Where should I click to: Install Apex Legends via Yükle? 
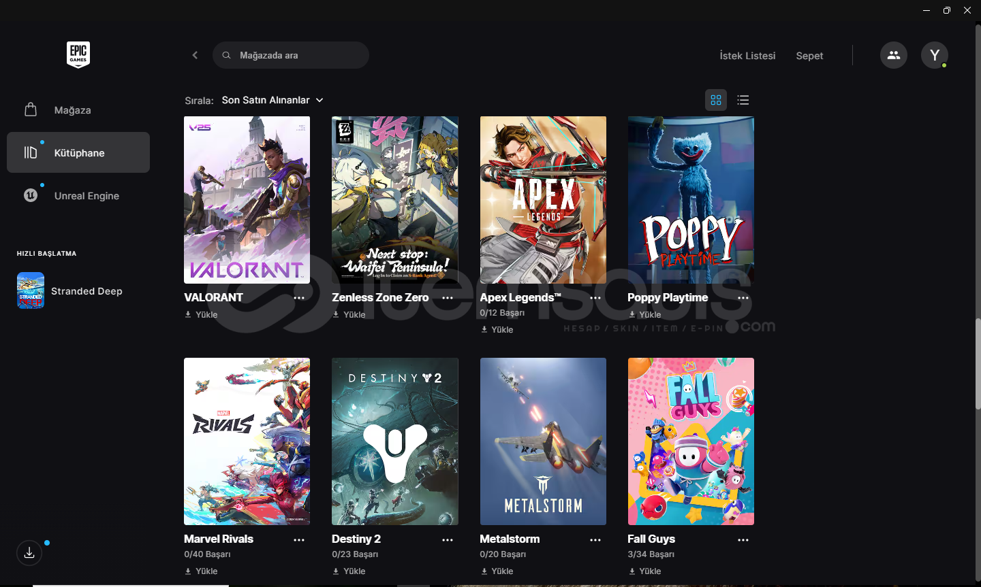497,329
